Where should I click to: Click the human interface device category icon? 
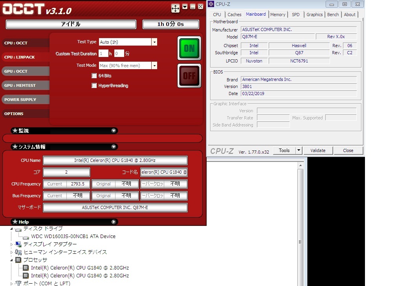click(18, 252)
